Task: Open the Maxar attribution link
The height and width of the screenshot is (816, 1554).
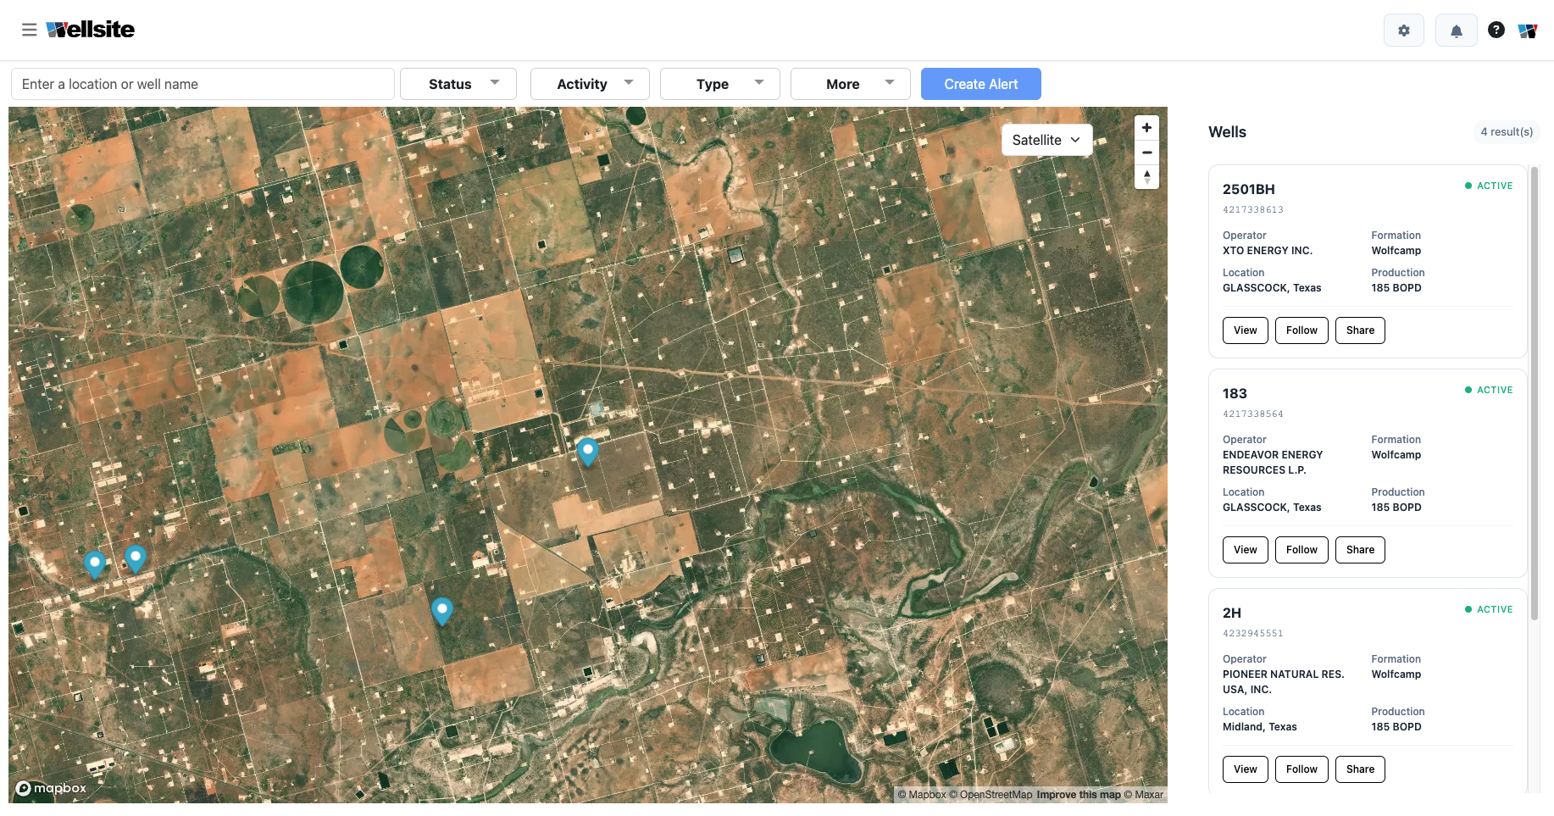Action: (x=1144, y=795)
